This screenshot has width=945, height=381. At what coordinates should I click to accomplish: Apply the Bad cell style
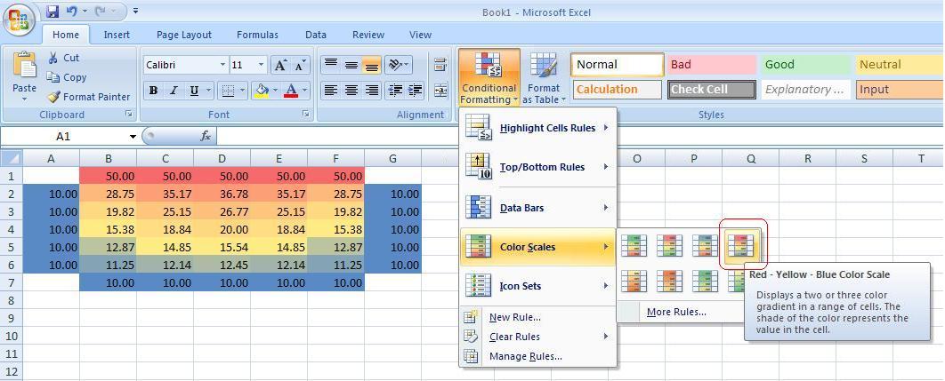tap(711, 65)
